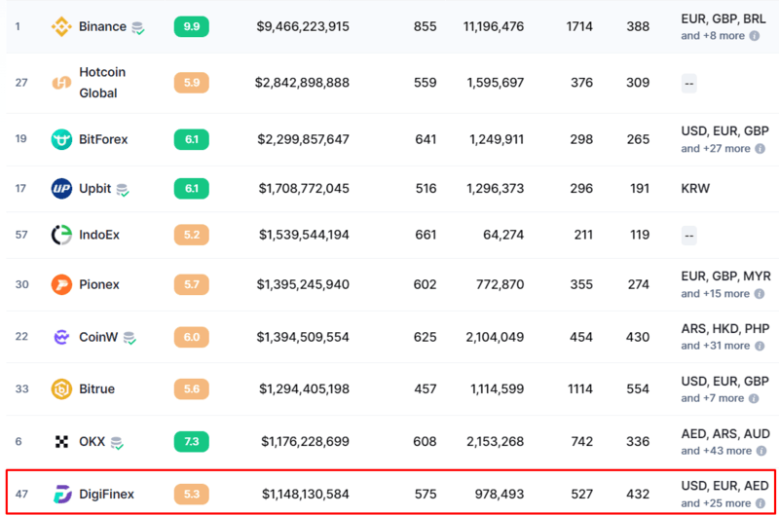Open the CoinW exchange link
779x516 pixels.
98,337
